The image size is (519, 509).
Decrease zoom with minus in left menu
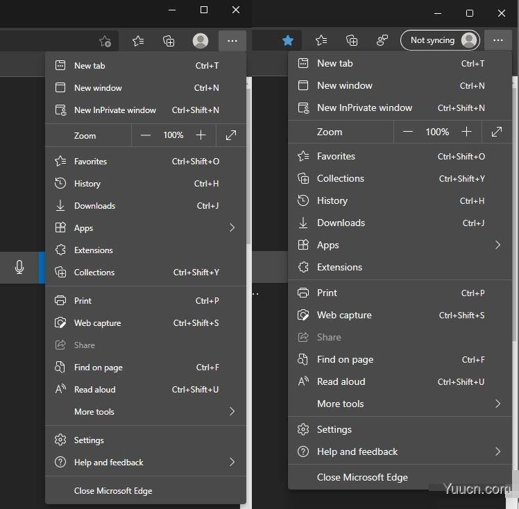pos(145,135)
